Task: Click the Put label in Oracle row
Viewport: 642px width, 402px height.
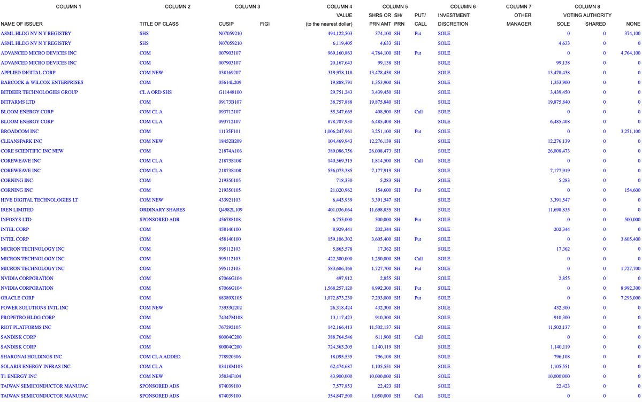Action: [x=418, y=298]
